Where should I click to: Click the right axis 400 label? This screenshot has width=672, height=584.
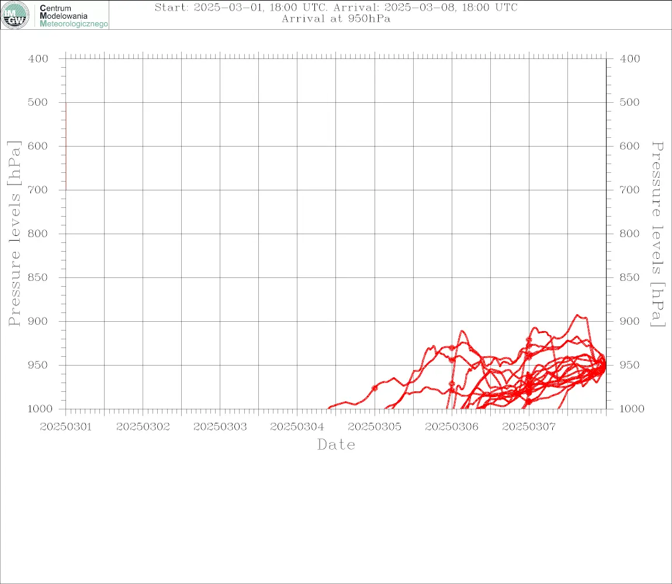point(629,59)
